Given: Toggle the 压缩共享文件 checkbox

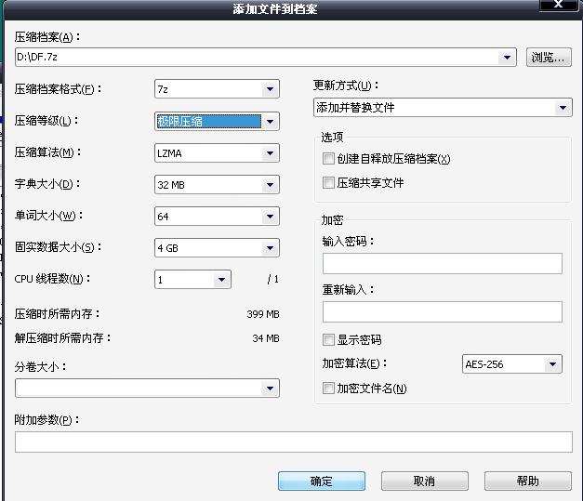Looking at the screenshot, I should pos(328,183).
